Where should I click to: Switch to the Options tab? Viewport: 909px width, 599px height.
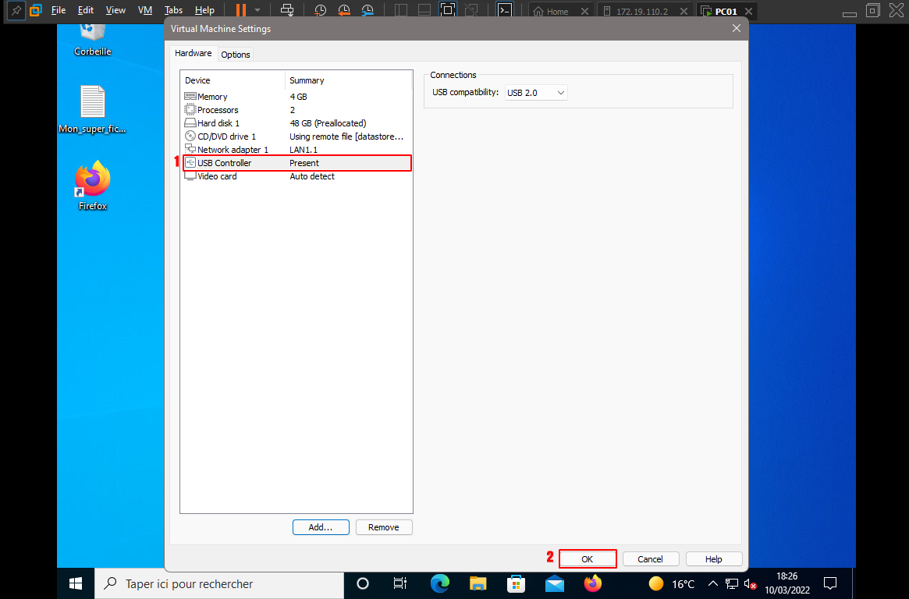[x=235, y=55]
